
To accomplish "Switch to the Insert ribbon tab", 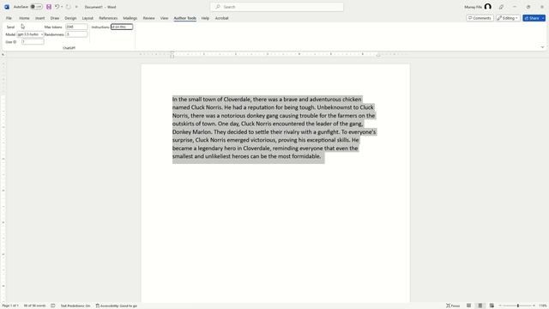I will coord(40,18).
